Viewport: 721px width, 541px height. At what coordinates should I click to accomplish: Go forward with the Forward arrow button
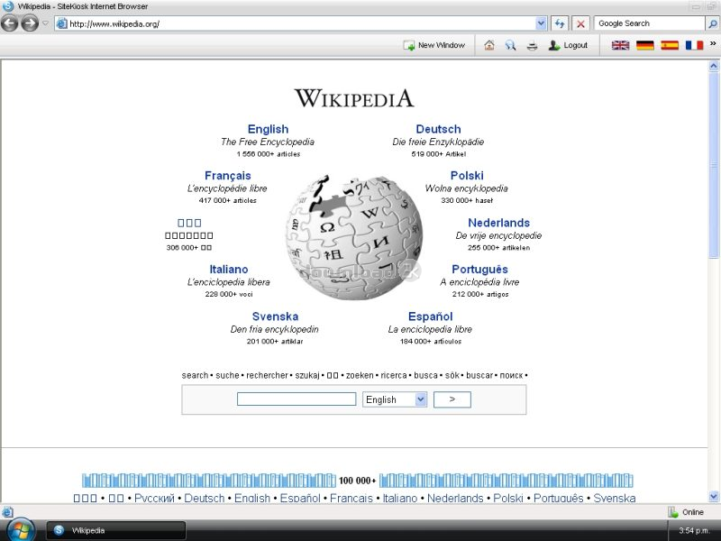tap(30, 23)
